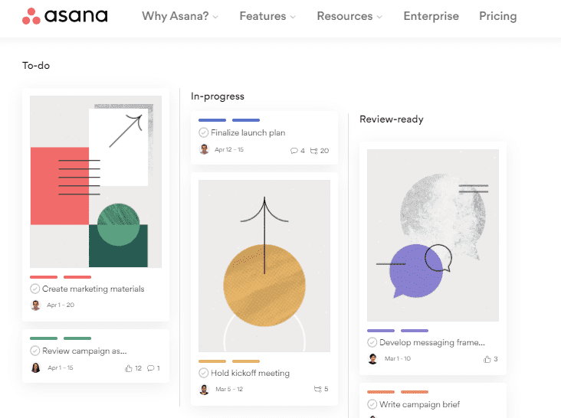Click the yellow circle illustration thumbnail
Screen dimensions: 561x418
[264, 266]
